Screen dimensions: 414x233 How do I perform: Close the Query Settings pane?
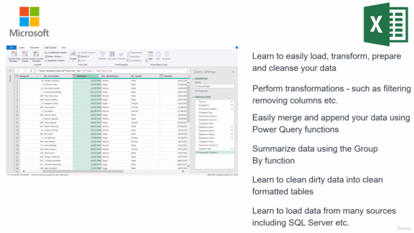(233, 72)
